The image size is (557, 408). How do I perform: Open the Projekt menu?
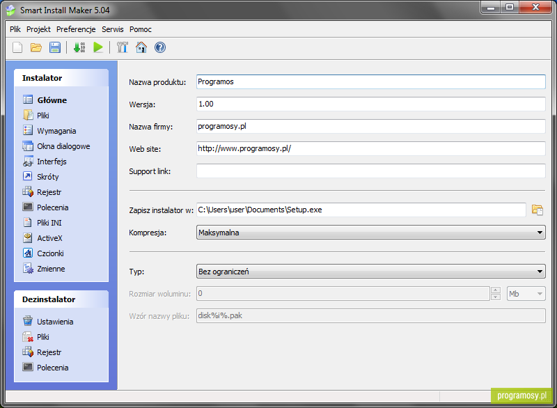(x=38, y=29)
